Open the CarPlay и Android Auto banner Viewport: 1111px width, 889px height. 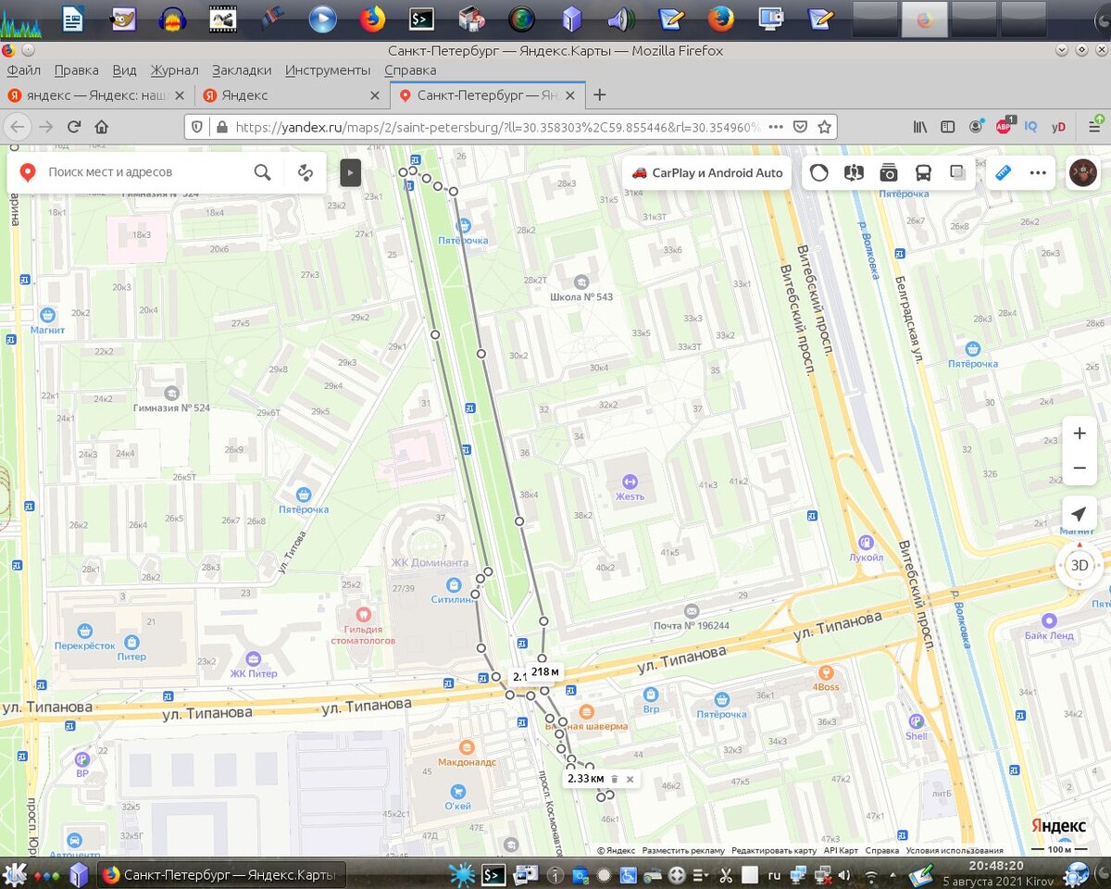click(706, 172)
